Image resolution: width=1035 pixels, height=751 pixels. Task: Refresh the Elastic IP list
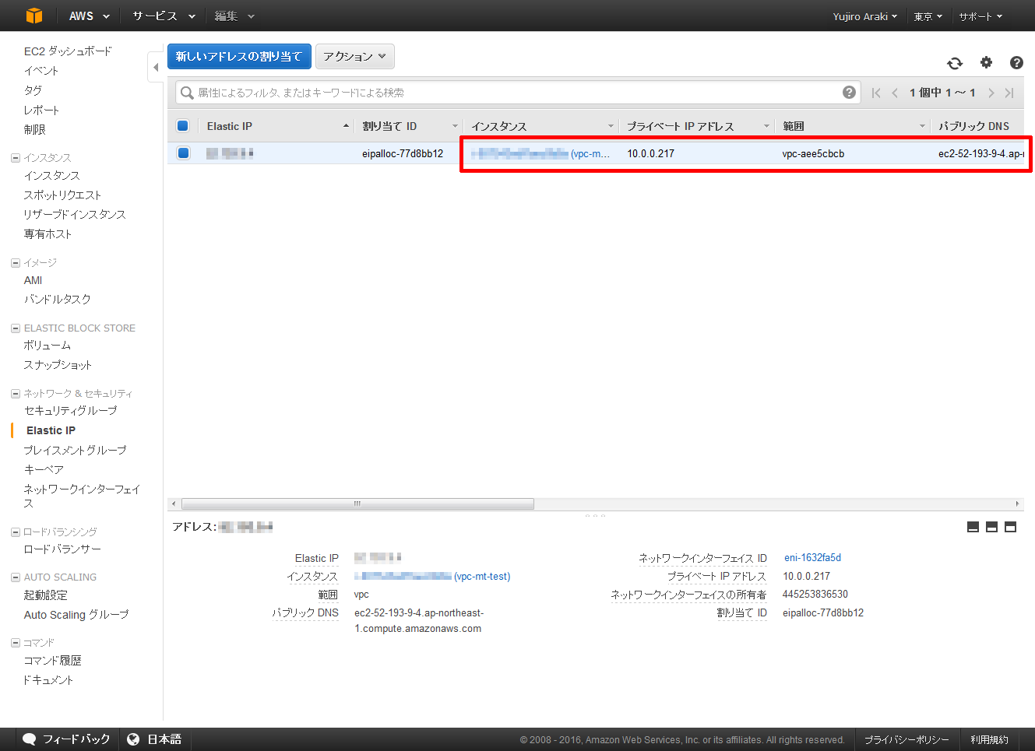click(955, 63)
